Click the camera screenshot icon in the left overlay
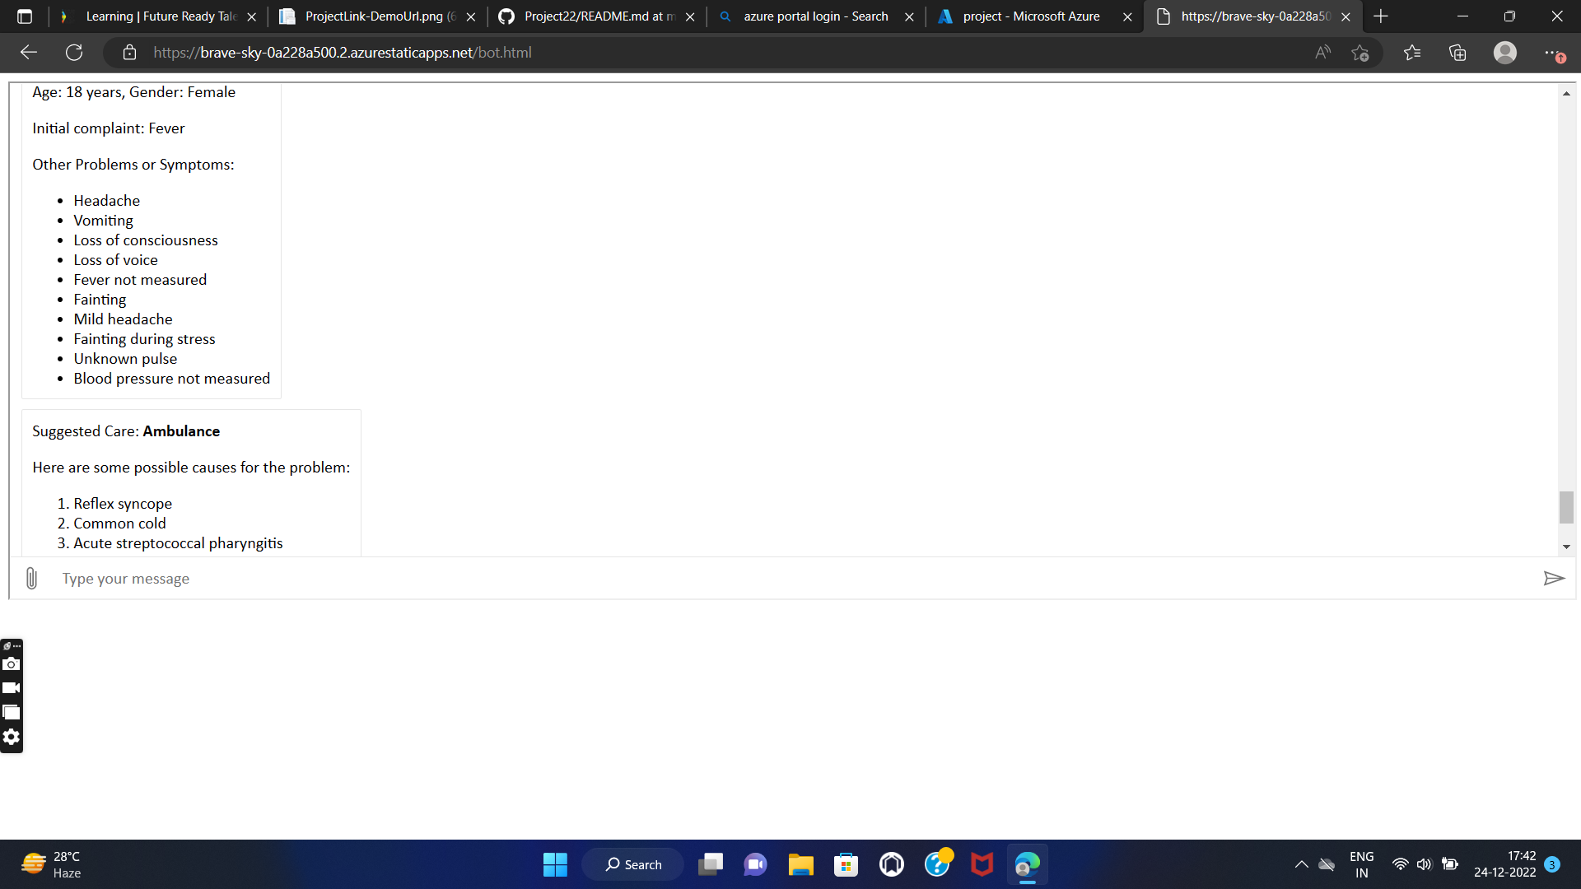The image size is (1581, 889). tap(12, 663)
